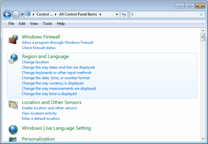
Task: Open the File menu
Action: click(11, 24)
